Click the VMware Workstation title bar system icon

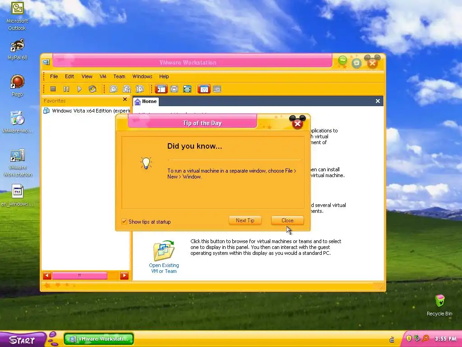coord(46,62)
